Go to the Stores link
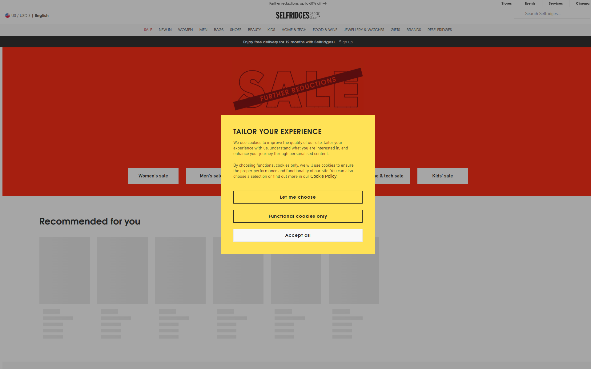Viewport: 591px width, 369px height. [x=506, y=3]
